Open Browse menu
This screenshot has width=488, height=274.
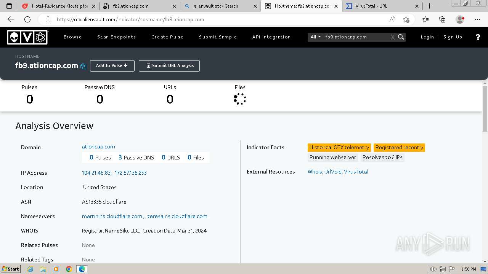[x=73, y=37]
